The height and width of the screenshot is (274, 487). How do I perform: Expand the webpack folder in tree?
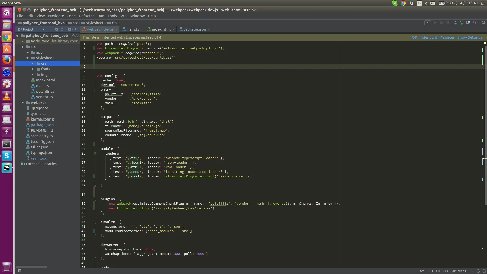23,102
